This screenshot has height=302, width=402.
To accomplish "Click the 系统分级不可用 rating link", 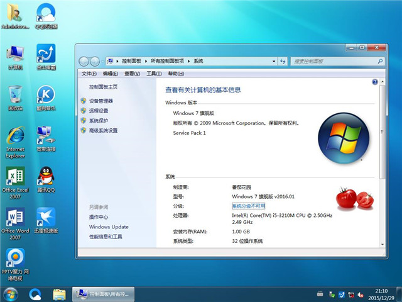I will [x=248, y=206].
